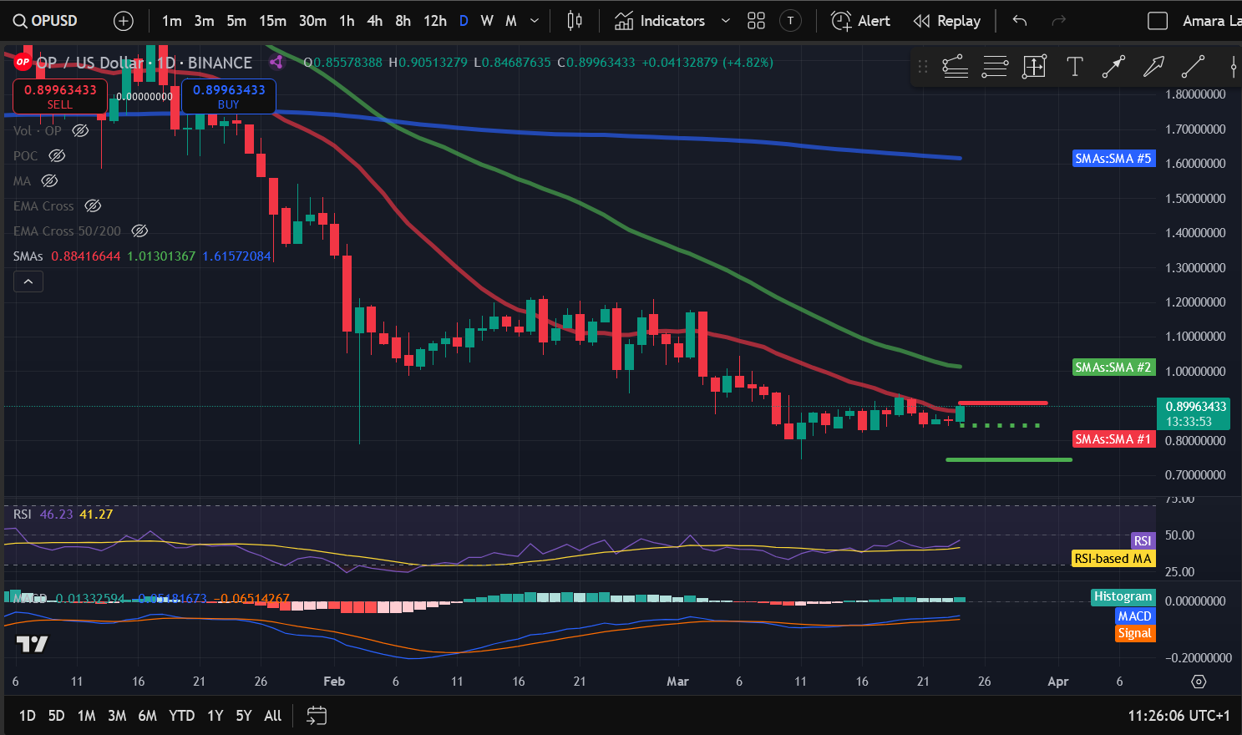The width and height of the screenshot is (1242, 735).
Task: Undo the last chart action
Action: click(x=1020, y=21)
